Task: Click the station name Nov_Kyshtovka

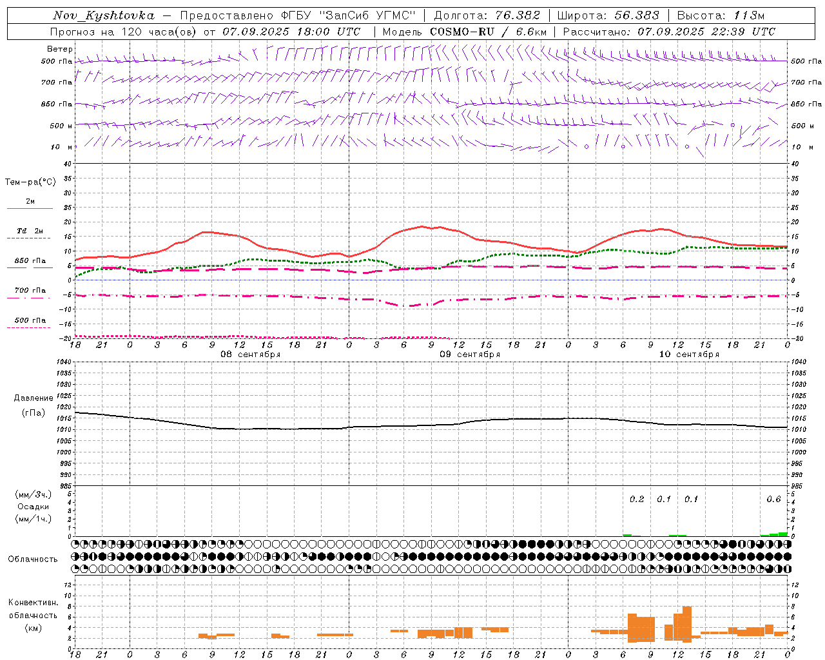Action: point(103,15)
